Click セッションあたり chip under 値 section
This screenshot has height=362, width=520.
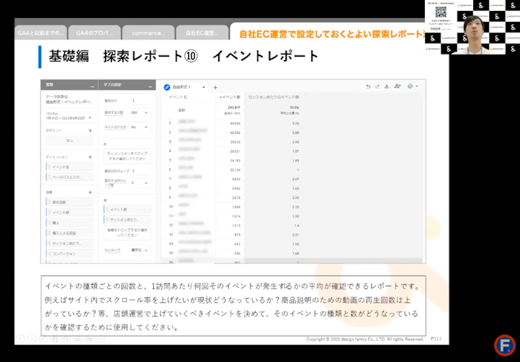(127, 219)
